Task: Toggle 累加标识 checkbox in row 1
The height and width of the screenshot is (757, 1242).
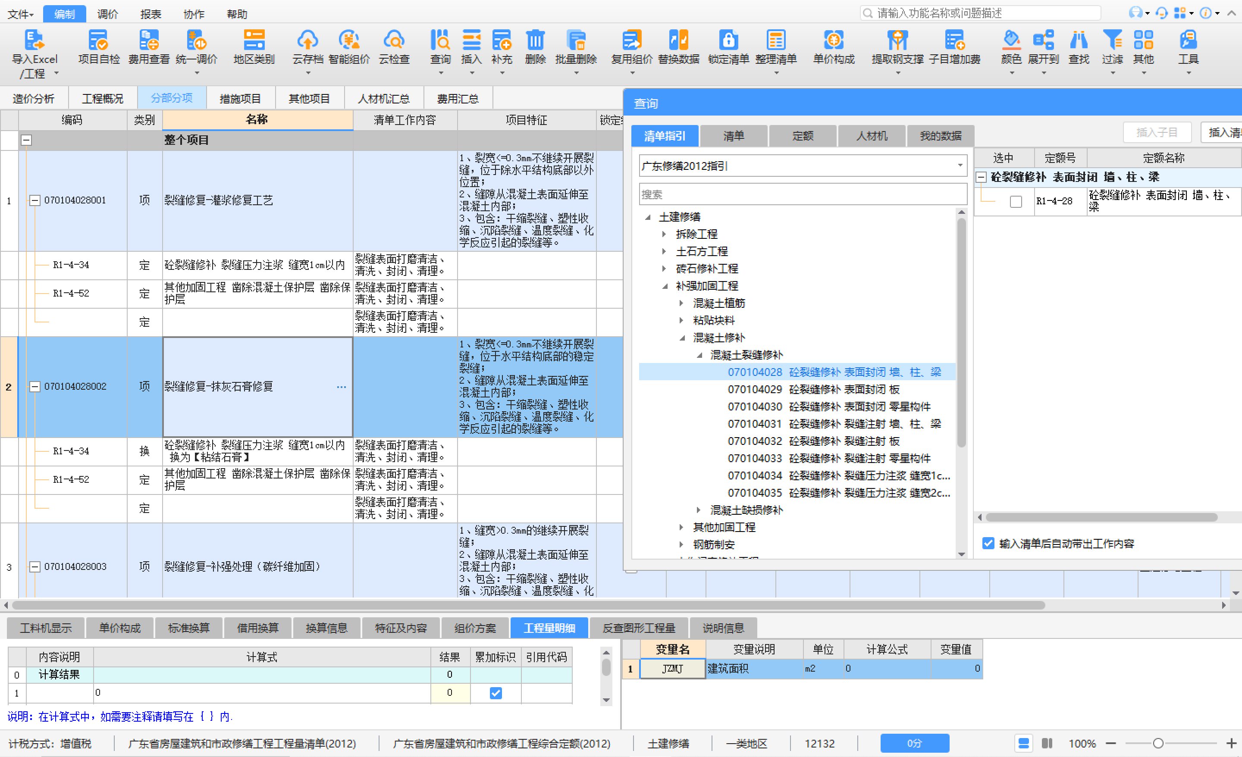Action: click(496, 693)
